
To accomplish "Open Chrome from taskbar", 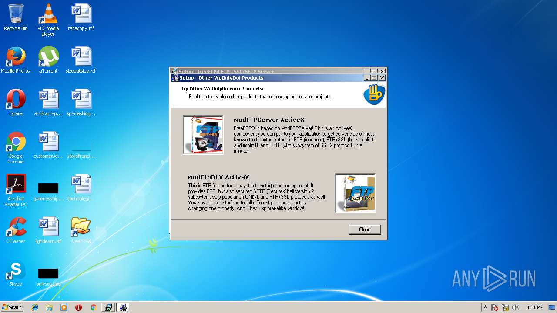I will [x=93, y=307].
